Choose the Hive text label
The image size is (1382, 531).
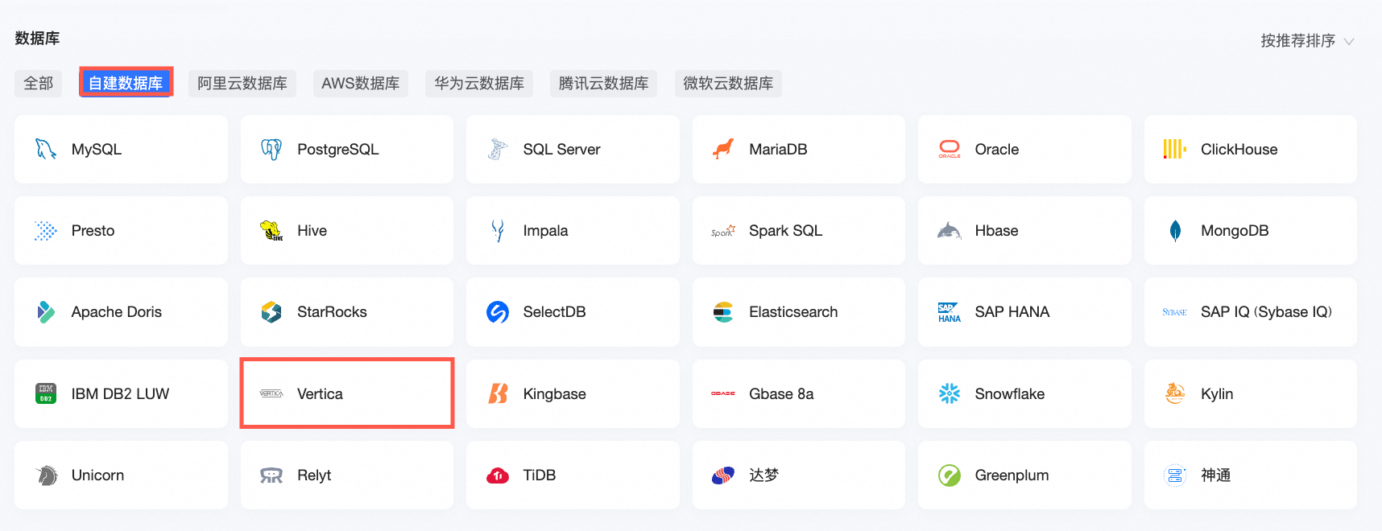point(312,231)
